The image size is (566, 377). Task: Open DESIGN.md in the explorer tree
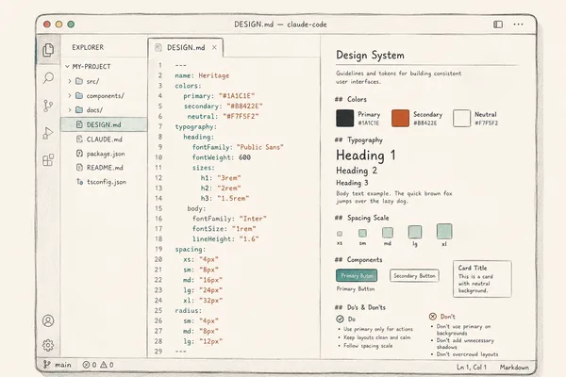[104, 124]
